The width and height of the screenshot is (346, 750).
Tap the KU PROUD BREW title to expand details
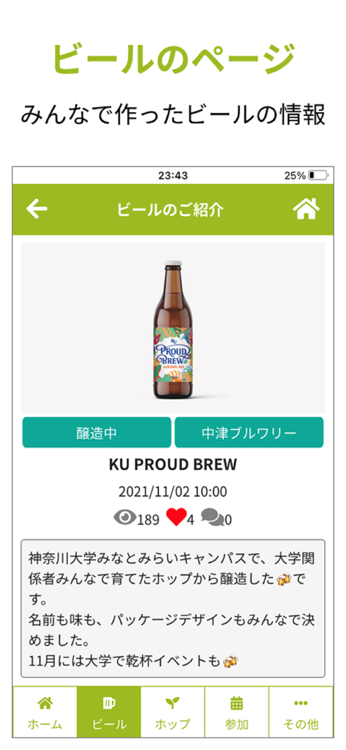pyautogui.click(x=173, y=463)
